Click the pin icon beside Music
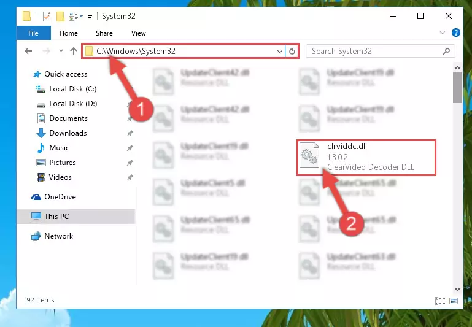The height and width of the screenshot is (327, 472). coord(130,148)
